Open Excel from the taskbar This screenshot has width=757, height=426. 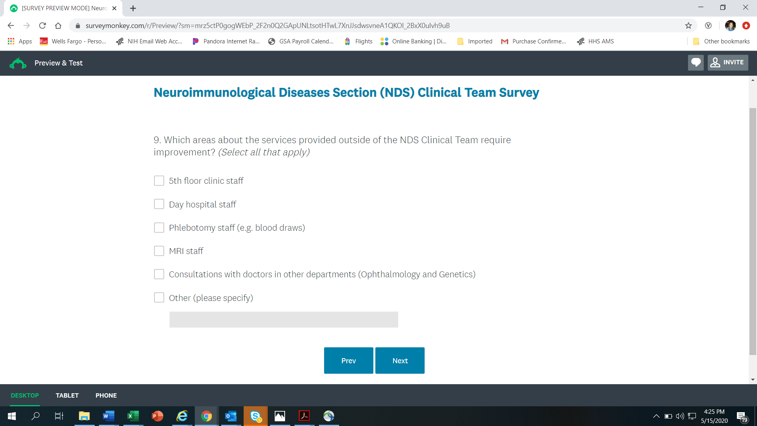pos(133,416)
